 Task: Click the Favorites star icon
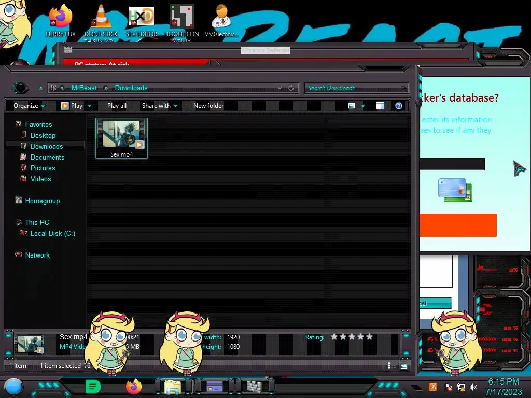click(19, 124)
